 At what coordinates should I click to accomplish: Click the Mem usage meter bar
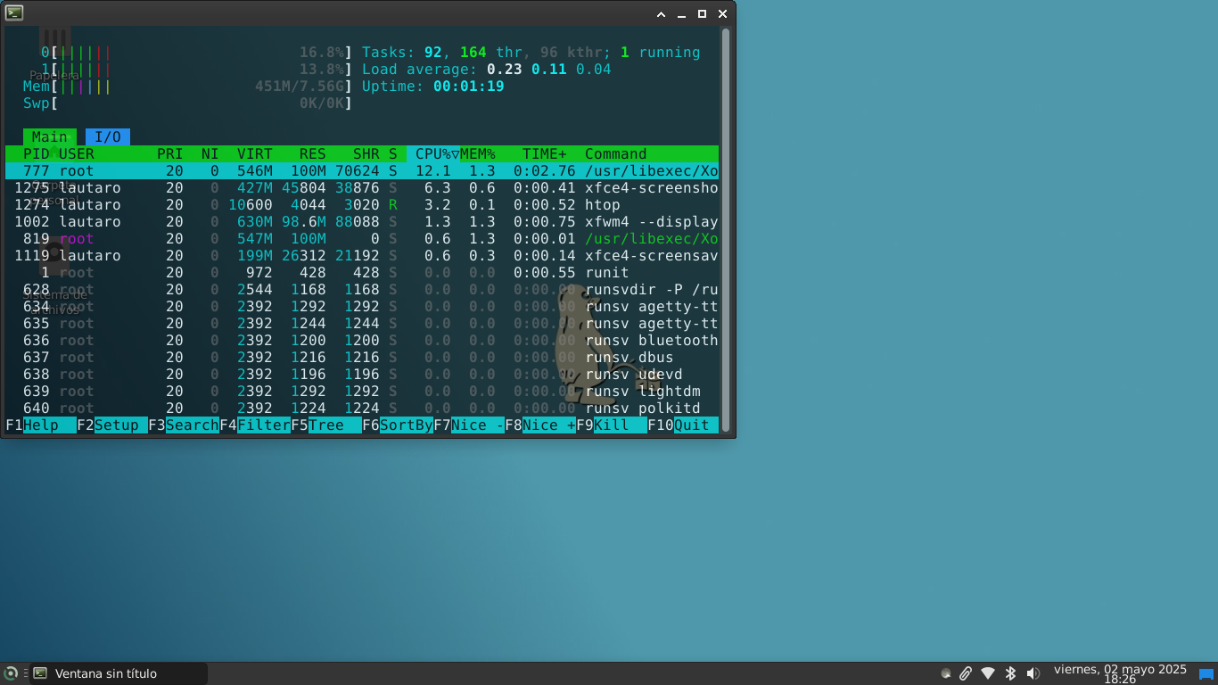point(188,87)
